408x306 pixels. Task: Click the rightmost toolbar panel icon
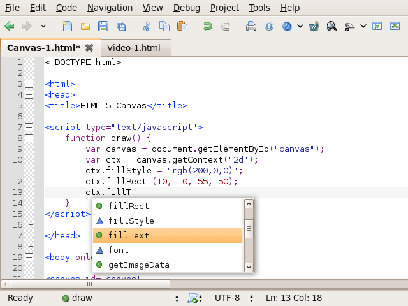[x=395, y=26]
